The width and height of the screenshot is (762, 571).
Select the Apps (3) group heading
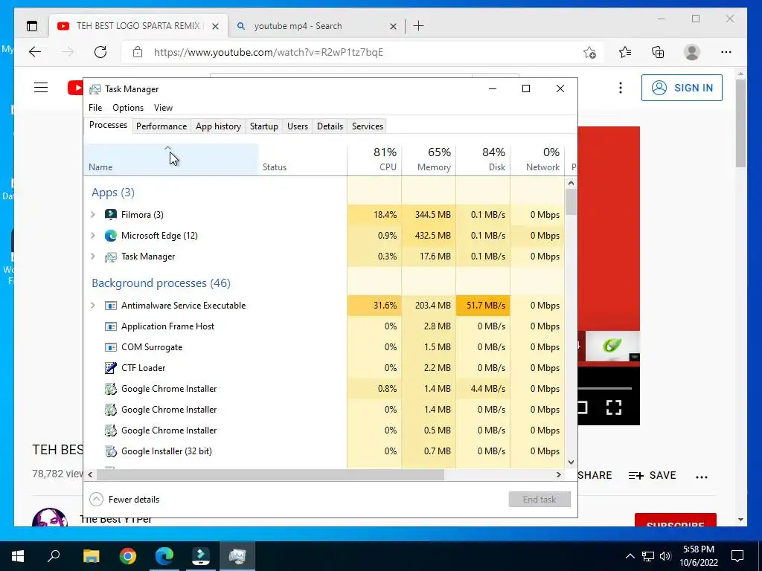(x=113, y=193)
